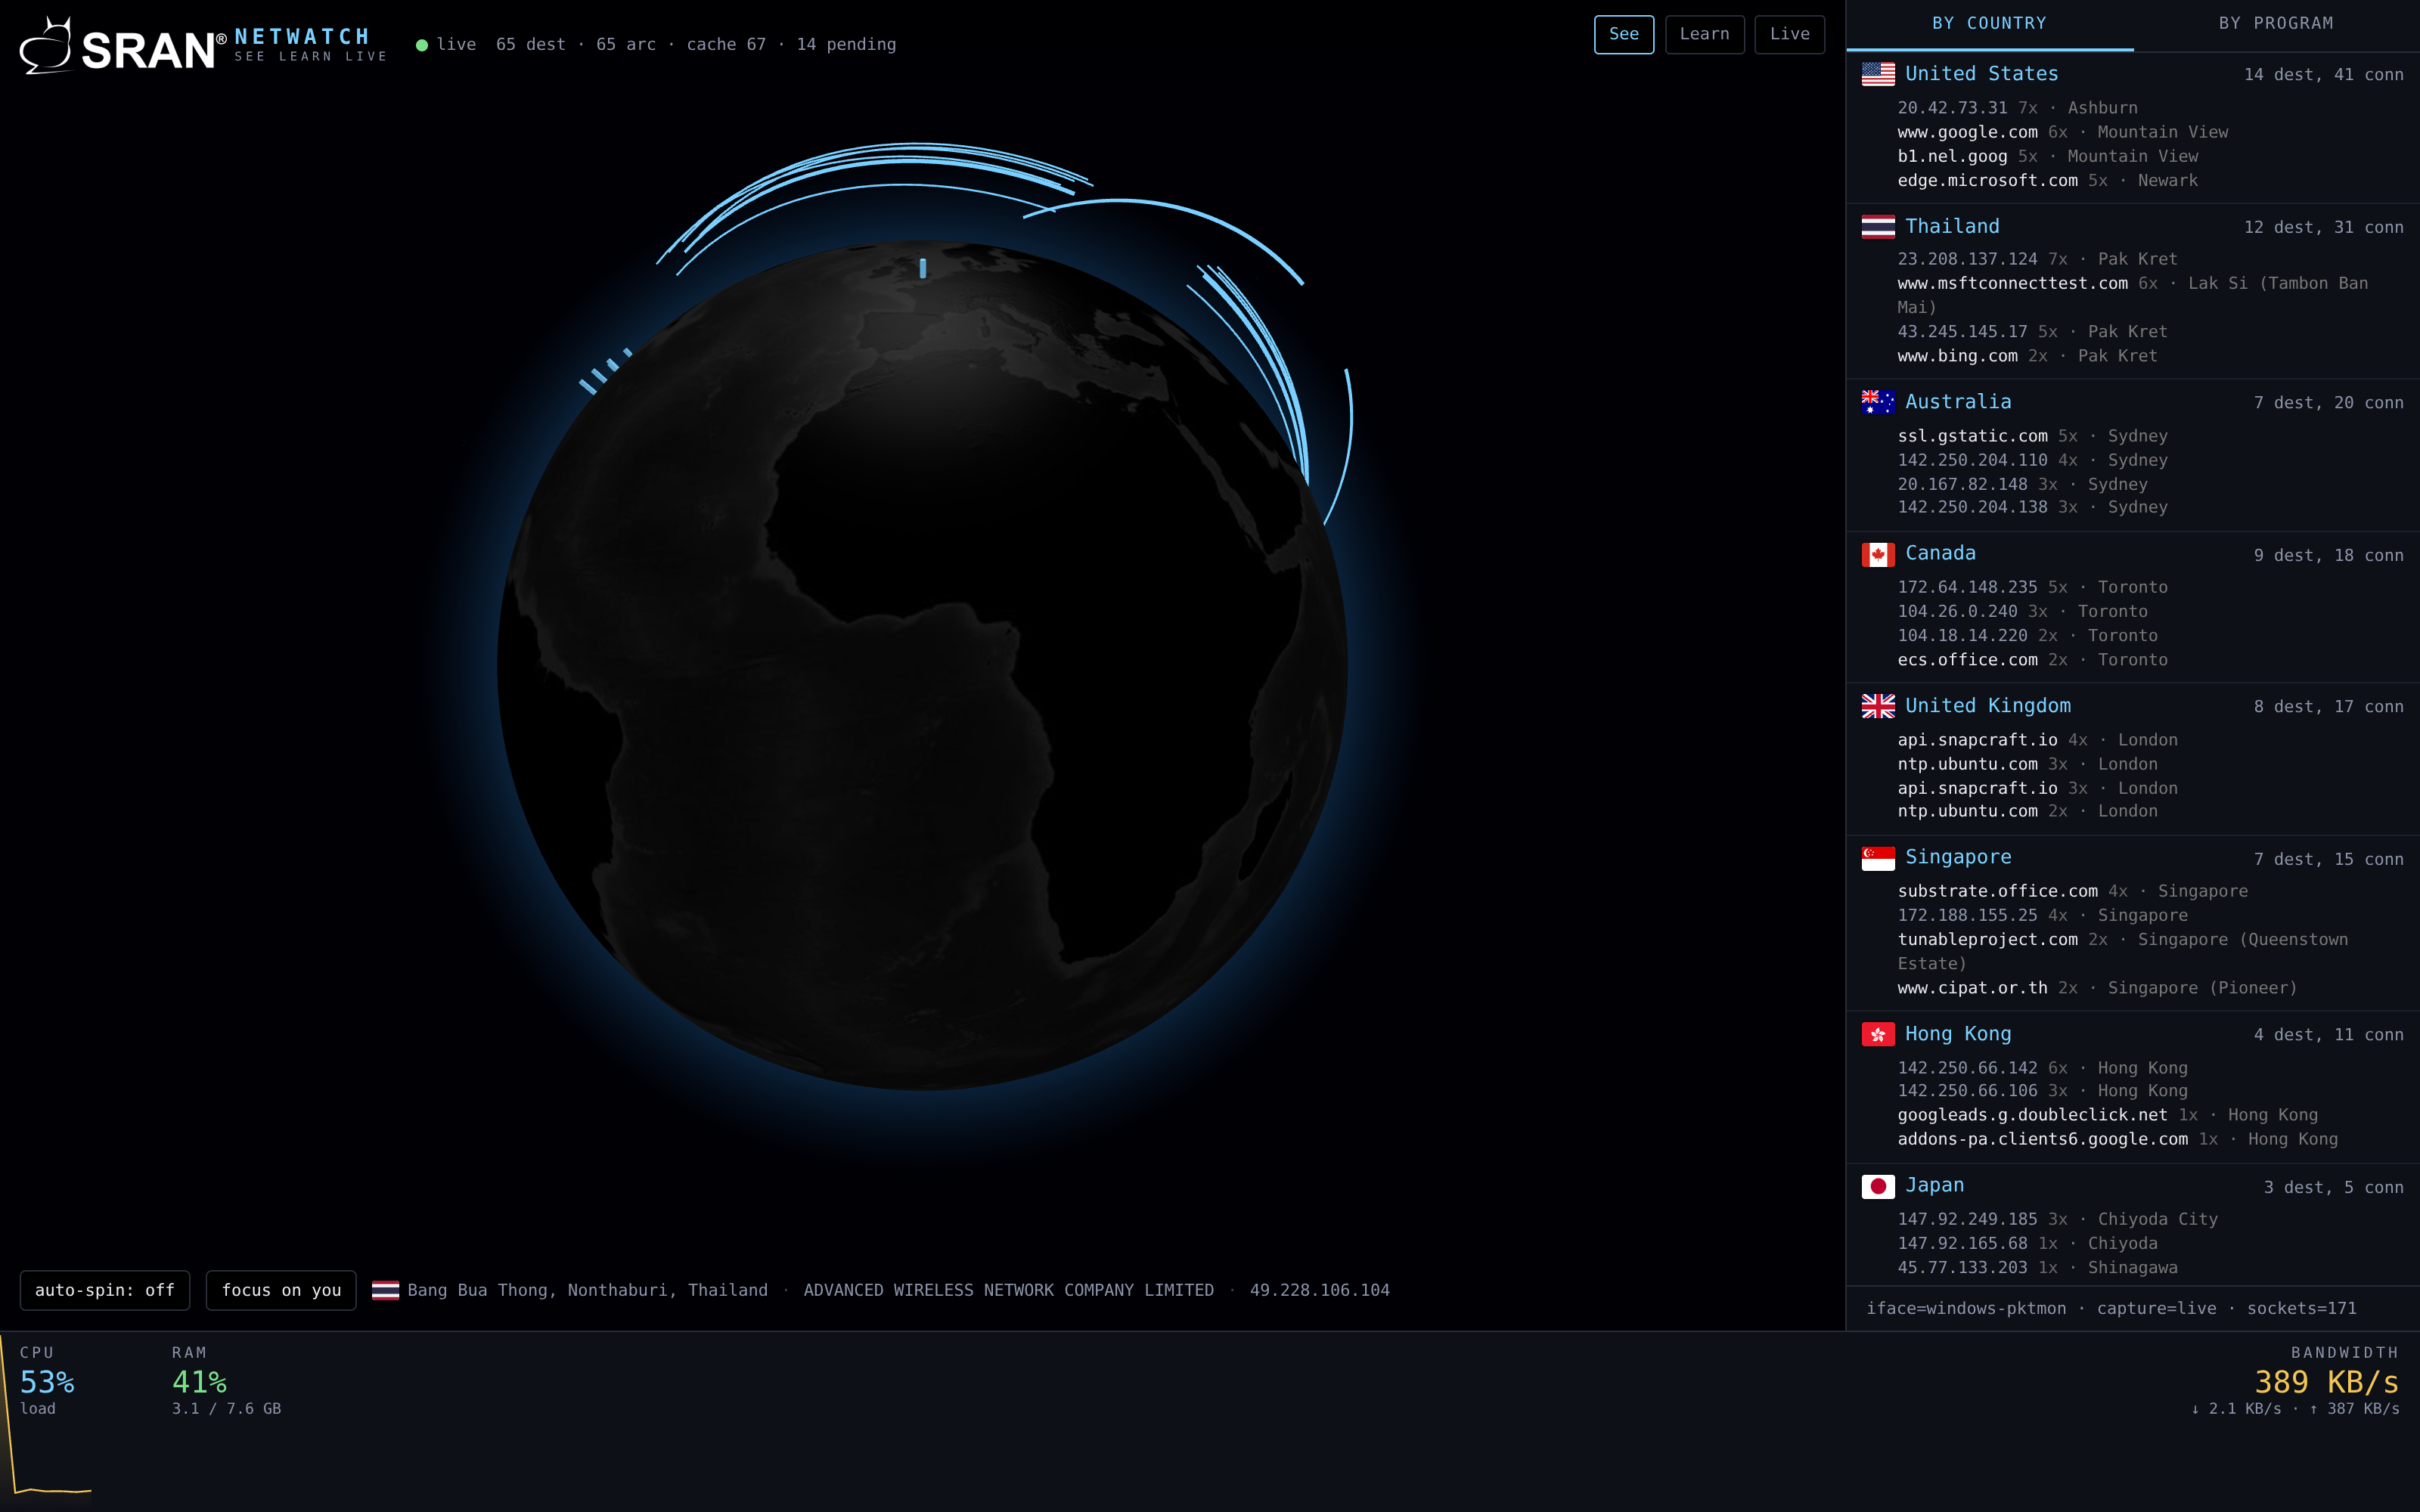Toggle the auto-spin: off button
The width and height of the screenshot is (2420, 1512).
(x=105, y=1290)
